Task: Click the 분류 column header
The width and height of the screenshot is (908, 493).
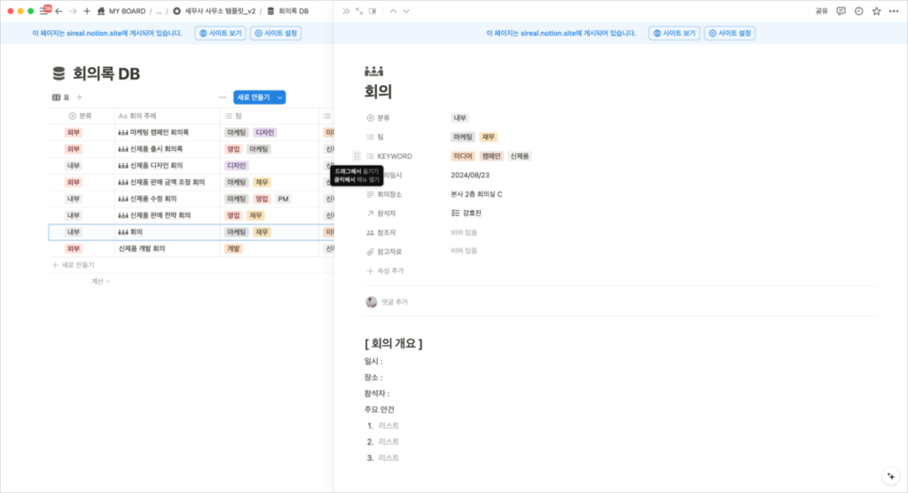Action: click(x=81, y=116)
